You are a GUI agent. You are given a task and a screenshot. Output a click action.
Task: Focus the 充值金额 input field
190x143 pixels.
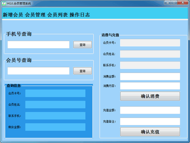pos(150,110)
